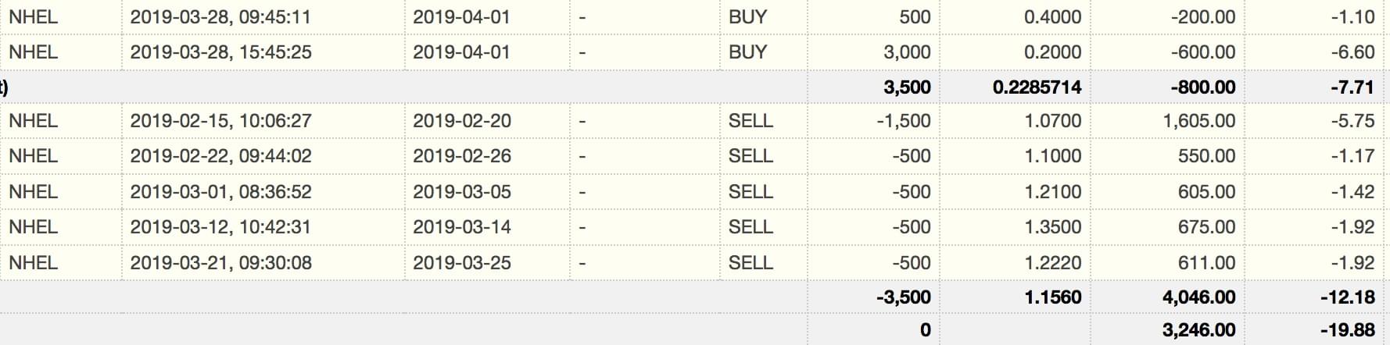1390x345 pixels.
Task: Click the 1,605.00 proceeds cell
Action: [1199, 121]
